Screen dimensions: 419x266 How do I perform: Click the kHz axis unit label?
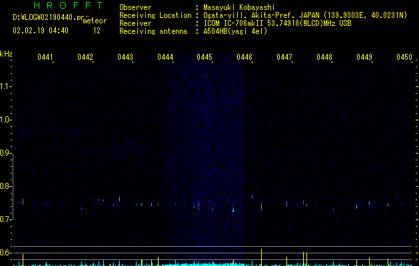(6, 54)
